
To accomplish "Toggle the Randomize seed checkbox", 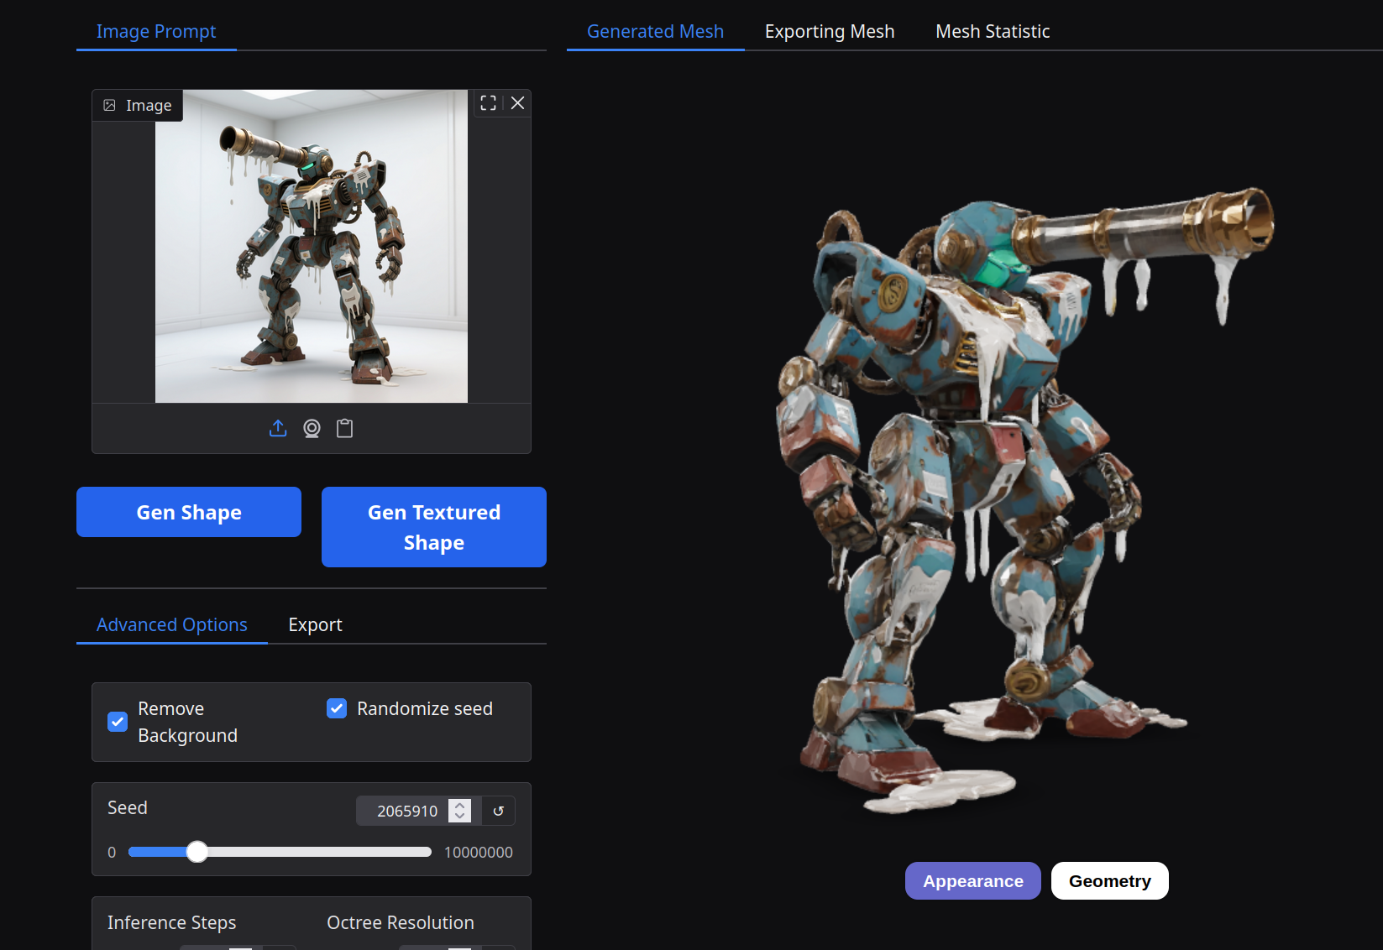I will click(337, 708).
